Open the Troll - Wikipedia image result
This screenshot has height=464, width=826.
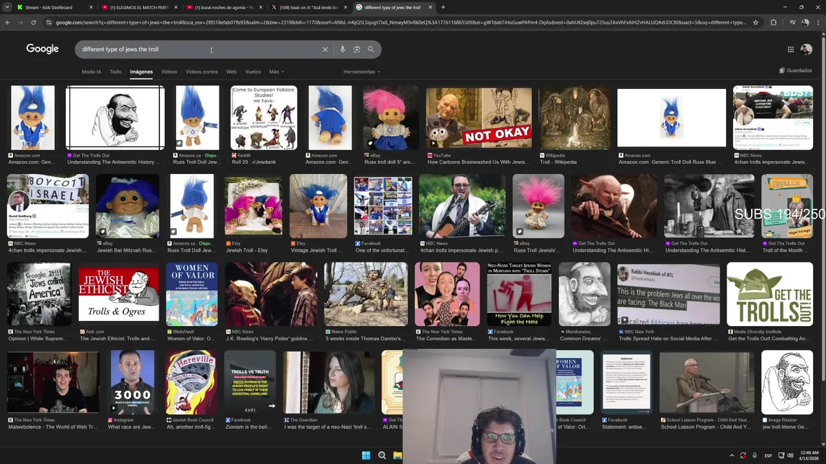tap(574, 118)
